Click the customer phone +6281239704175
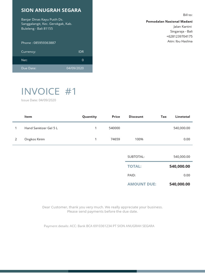This screenshot has width=205, height=273. (179, 36)
